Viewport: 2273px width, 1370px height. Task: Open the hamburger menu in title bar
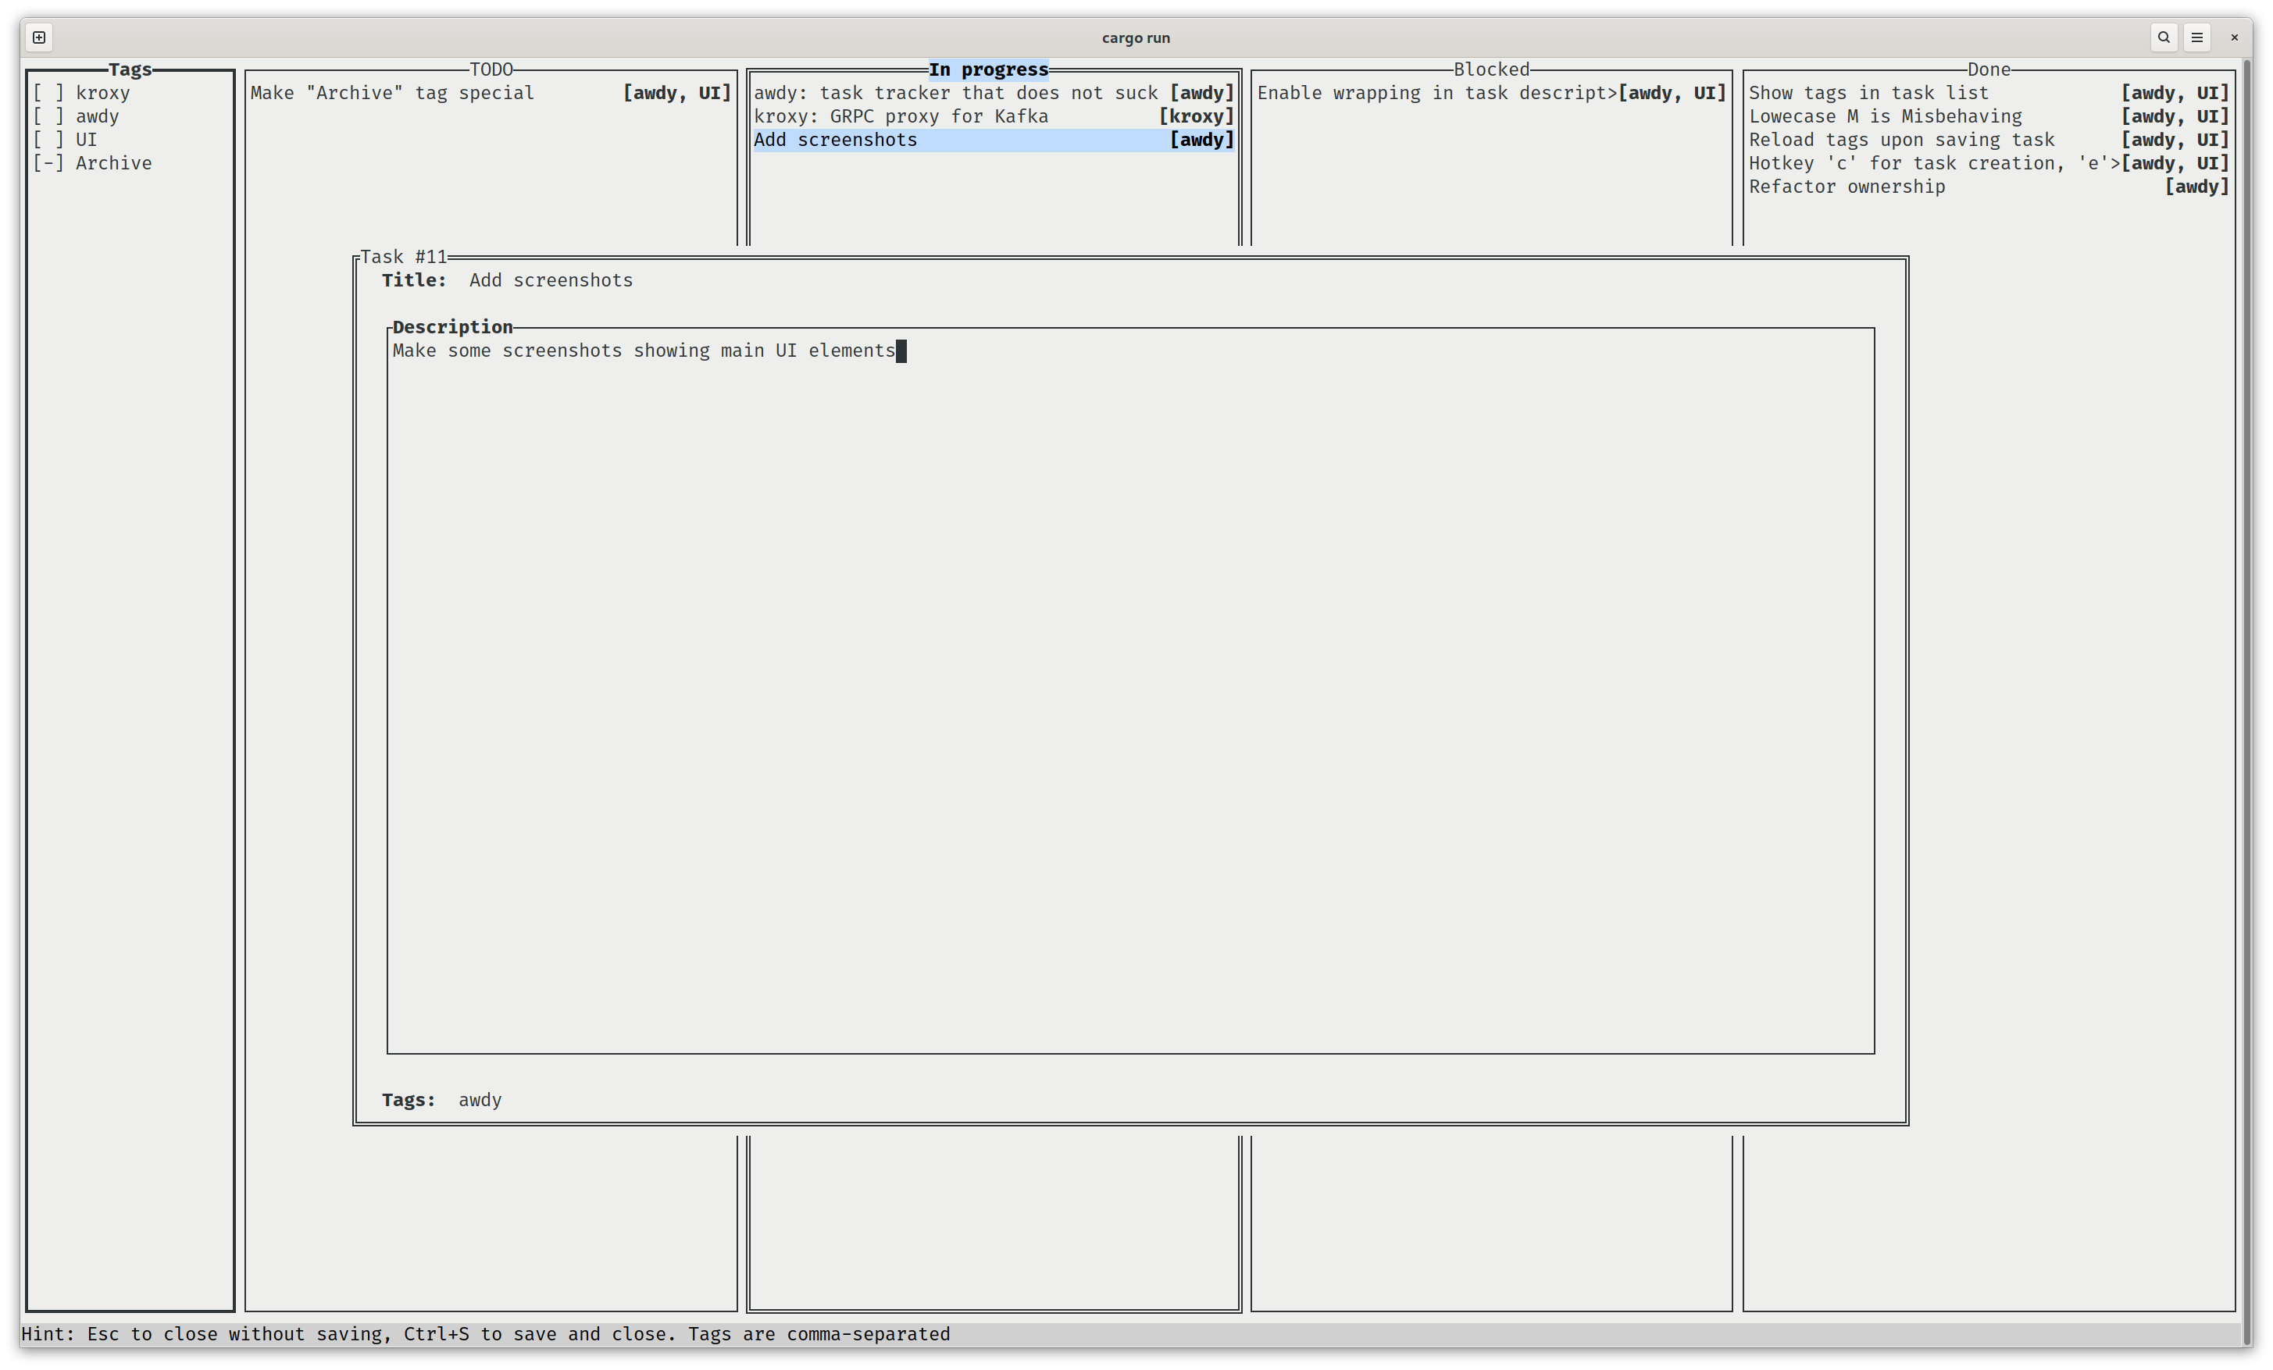(x=2196, y=37)
